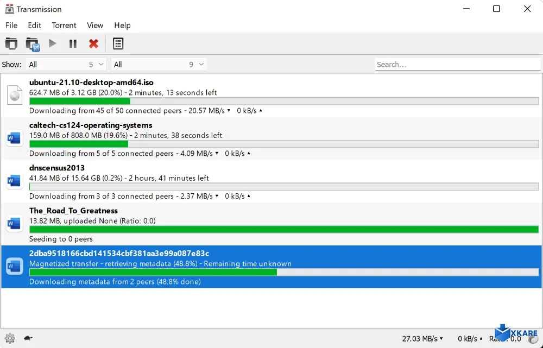Select the The_Road_To_Greatness torrent name

[x=73, y=211]
